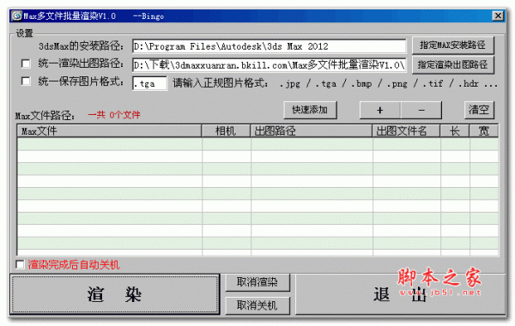Click the 出图路径 column header

coord(311,131)
